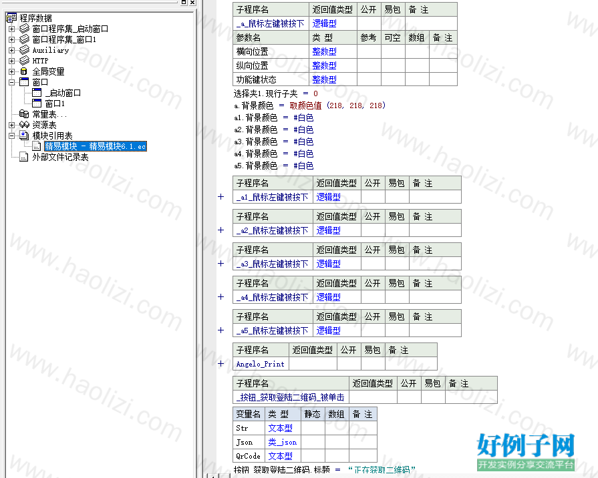The width and height of the screenshot is (598, 478).
Task: Click _按钮_获取登陆二维码_被单击 subroutine name
Action: (x=291, y=397)
